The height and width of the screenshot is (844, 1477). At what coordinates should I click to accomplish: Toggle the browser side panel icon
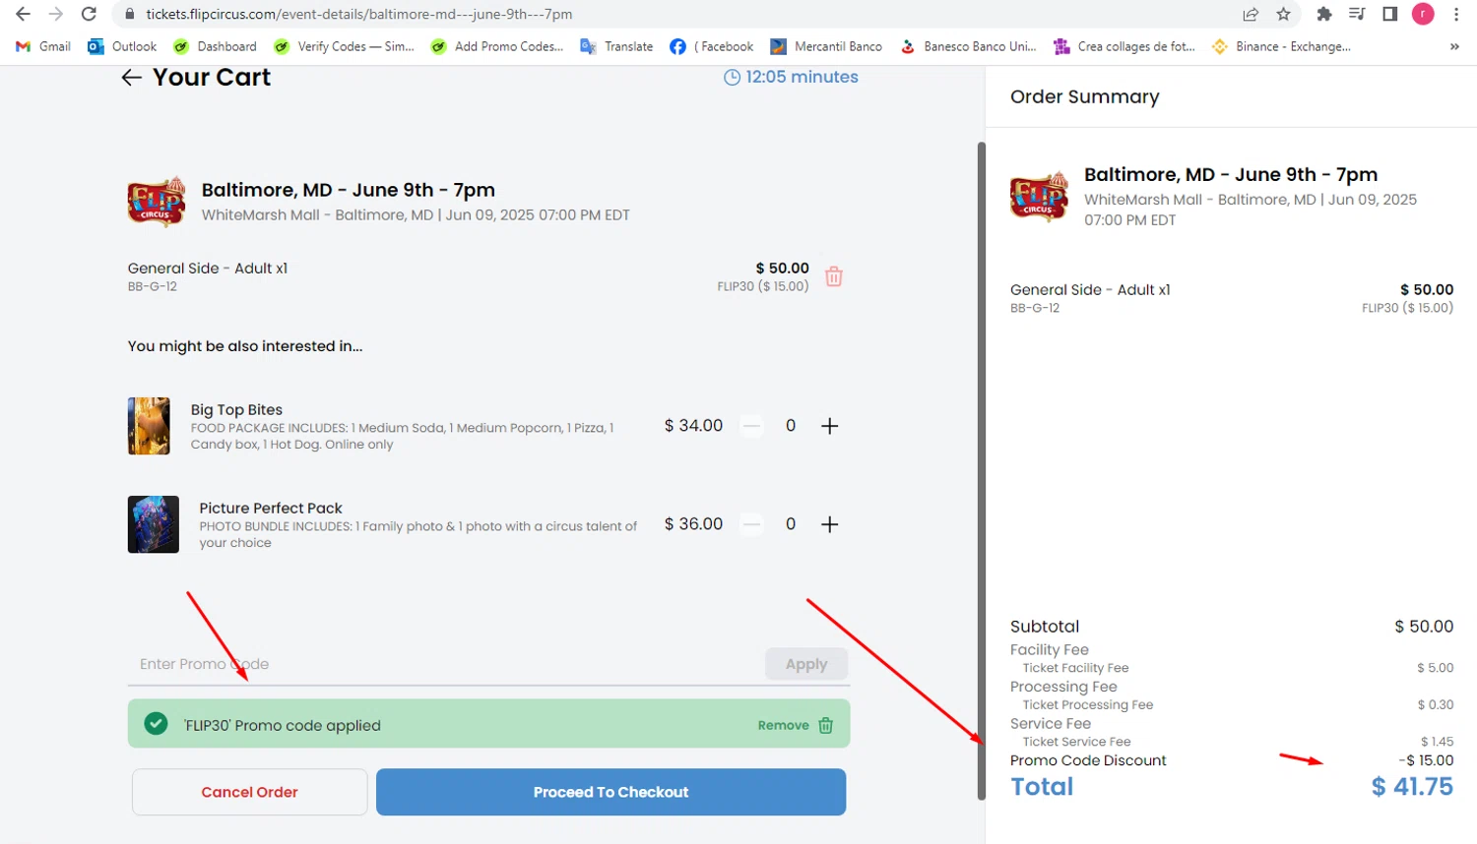point(1389,14)
